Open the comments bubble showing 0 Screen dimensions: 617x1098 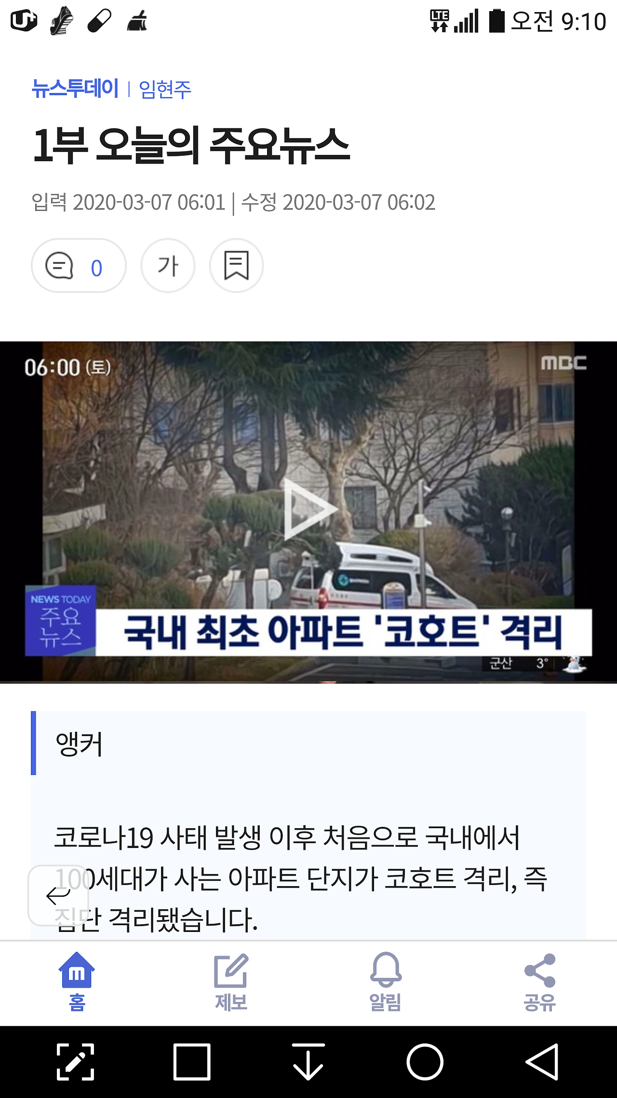(x=79, y=266)
